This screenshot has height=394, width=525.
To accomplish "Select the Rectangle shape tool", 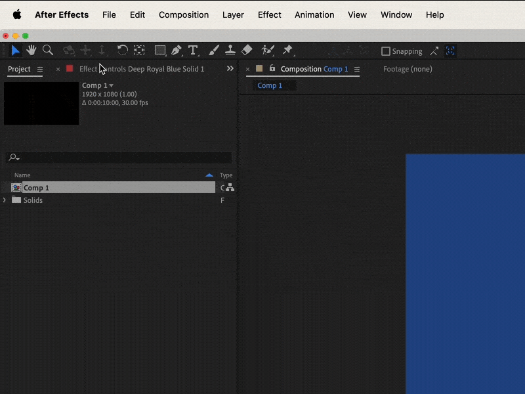I will [x=160, y=51].
